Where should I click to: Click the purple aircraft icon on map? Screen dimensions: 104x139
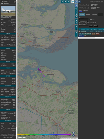pos(39,69)
